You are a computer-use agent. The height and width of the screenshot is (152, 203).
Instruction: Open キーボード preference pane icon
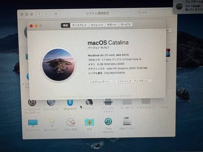[127, 102]
